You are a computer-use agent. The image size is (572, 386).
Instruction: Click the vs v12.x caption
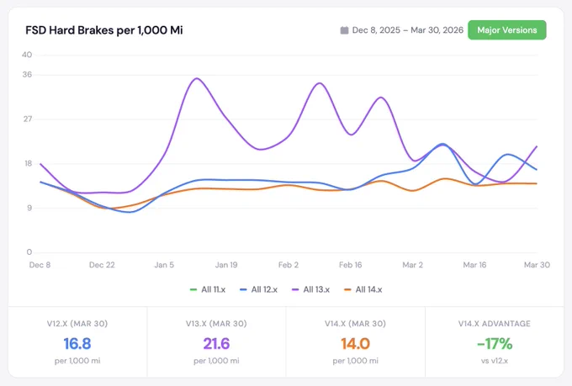pos(495,361)
